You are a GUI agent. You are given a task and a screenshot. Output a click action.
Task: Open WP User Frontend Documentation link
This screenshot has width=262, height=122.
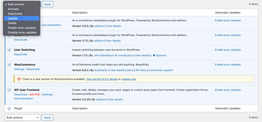pyautogui.click(x=23, y=98)
